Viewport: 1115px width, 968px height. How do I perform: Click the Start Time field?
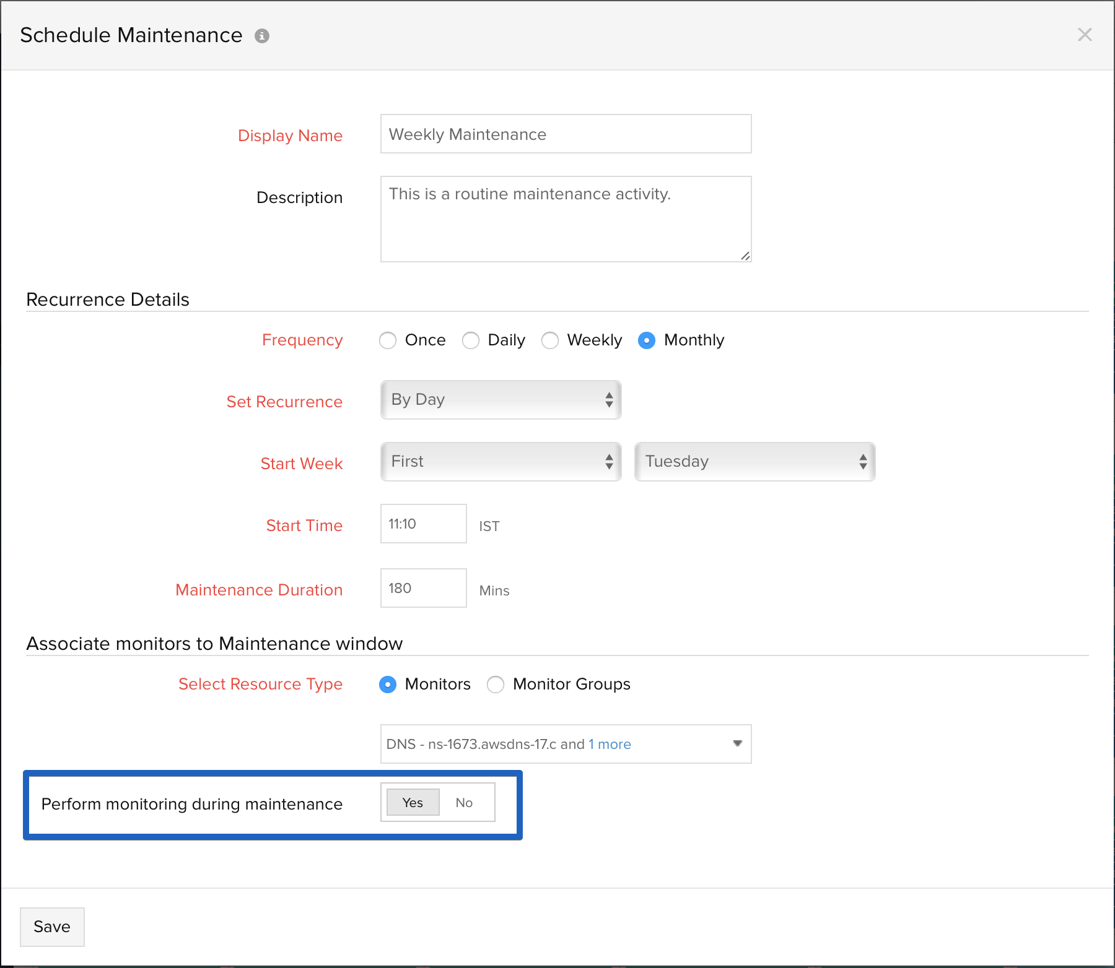point(423,524)
